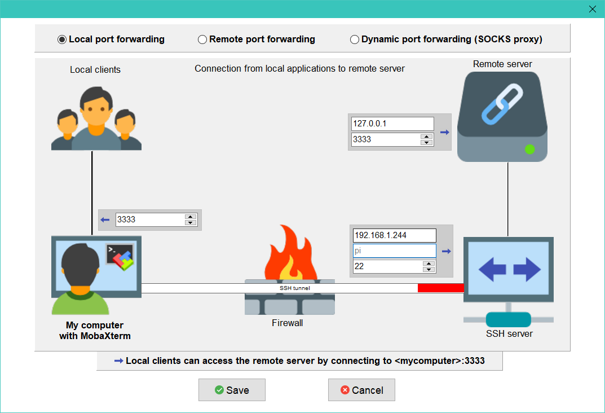Click the SSH username field showing pi
Image resolution: width=605 pixels, height=413 pixels.
pyautogui.click(x=394, y=251)
